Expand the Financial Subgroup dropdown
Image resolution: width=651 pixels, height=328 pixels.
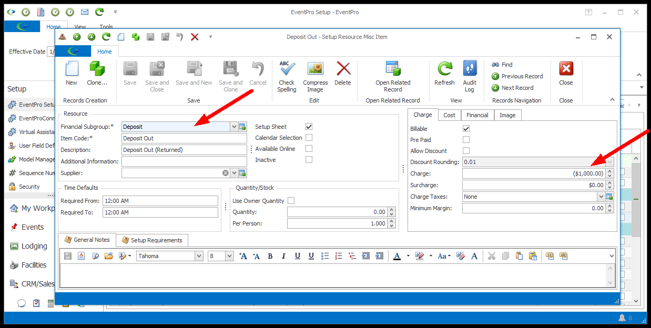[x=234, y=127]
